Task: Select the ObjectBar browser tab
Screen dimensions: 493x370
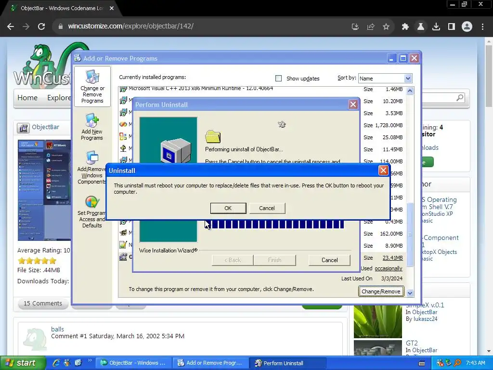Action: click(62, 8)
